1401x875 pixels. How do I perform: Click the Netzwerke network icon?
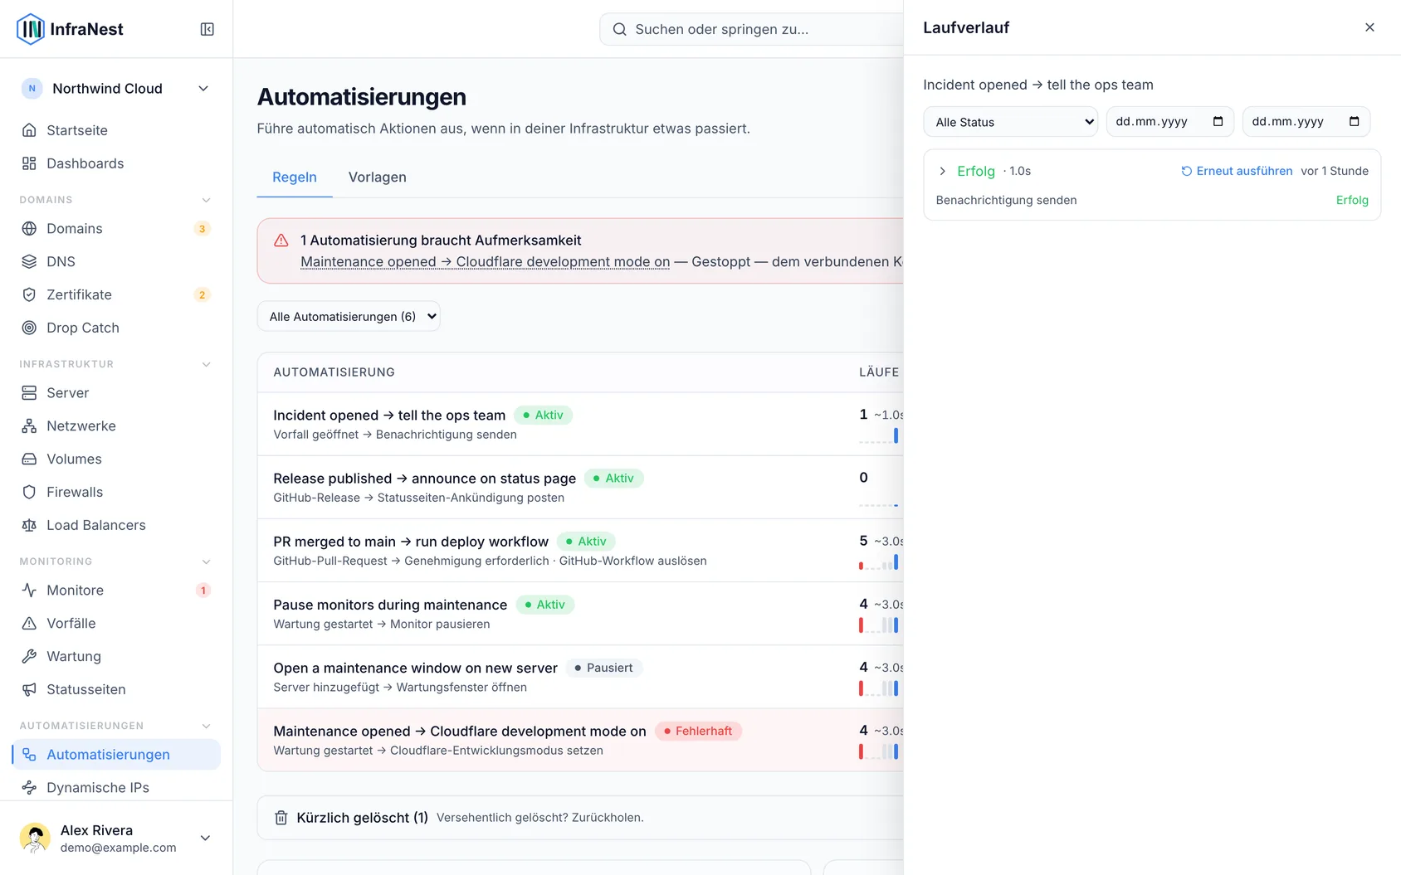point(29,425)
